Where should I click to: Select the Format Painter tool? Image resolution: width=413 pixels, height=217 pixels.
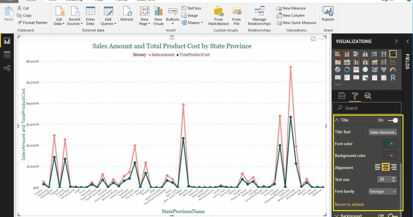pyautogui.click(x=32, y=22)
